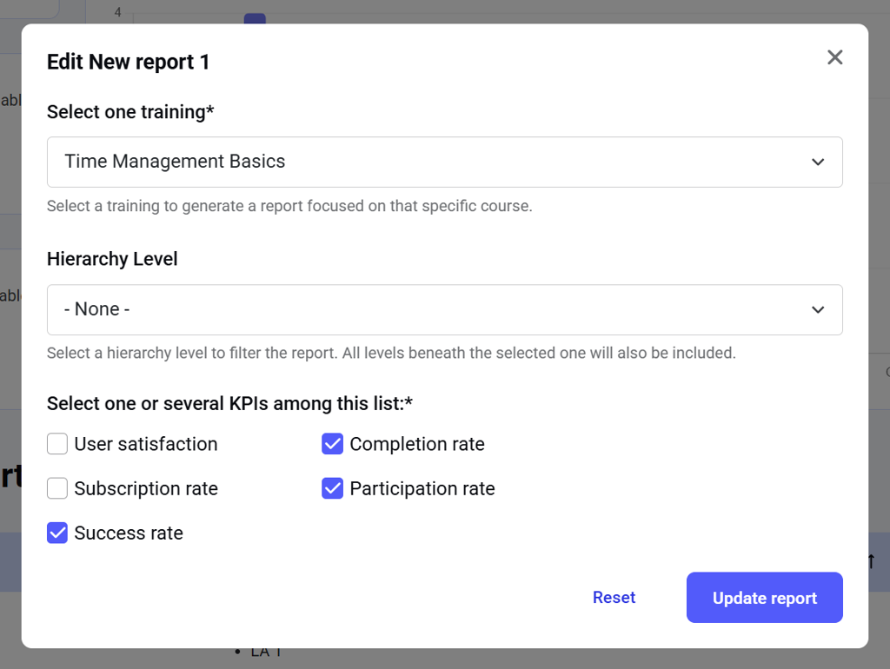The height and width of the screenshot is (669, 890).
Task: Uncheck the Completion rate KPI
Action: pos(332,444)
